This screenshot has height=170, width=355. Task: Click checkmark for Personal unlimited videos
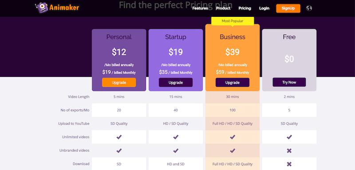tap(119, 137)
